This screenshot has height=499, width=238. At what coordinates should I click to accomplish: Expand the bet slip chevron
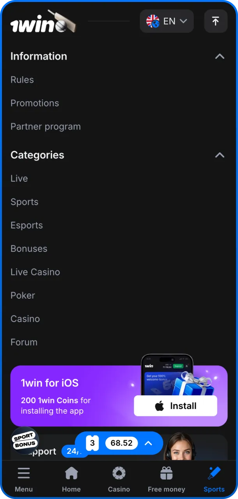148,443
